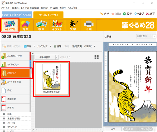Image resolution: width=157 pixels, height=132 pixels.
Task: Click thumbnail pane scroll right arrow
Action: pyautogui.click(x=100, y=129)
